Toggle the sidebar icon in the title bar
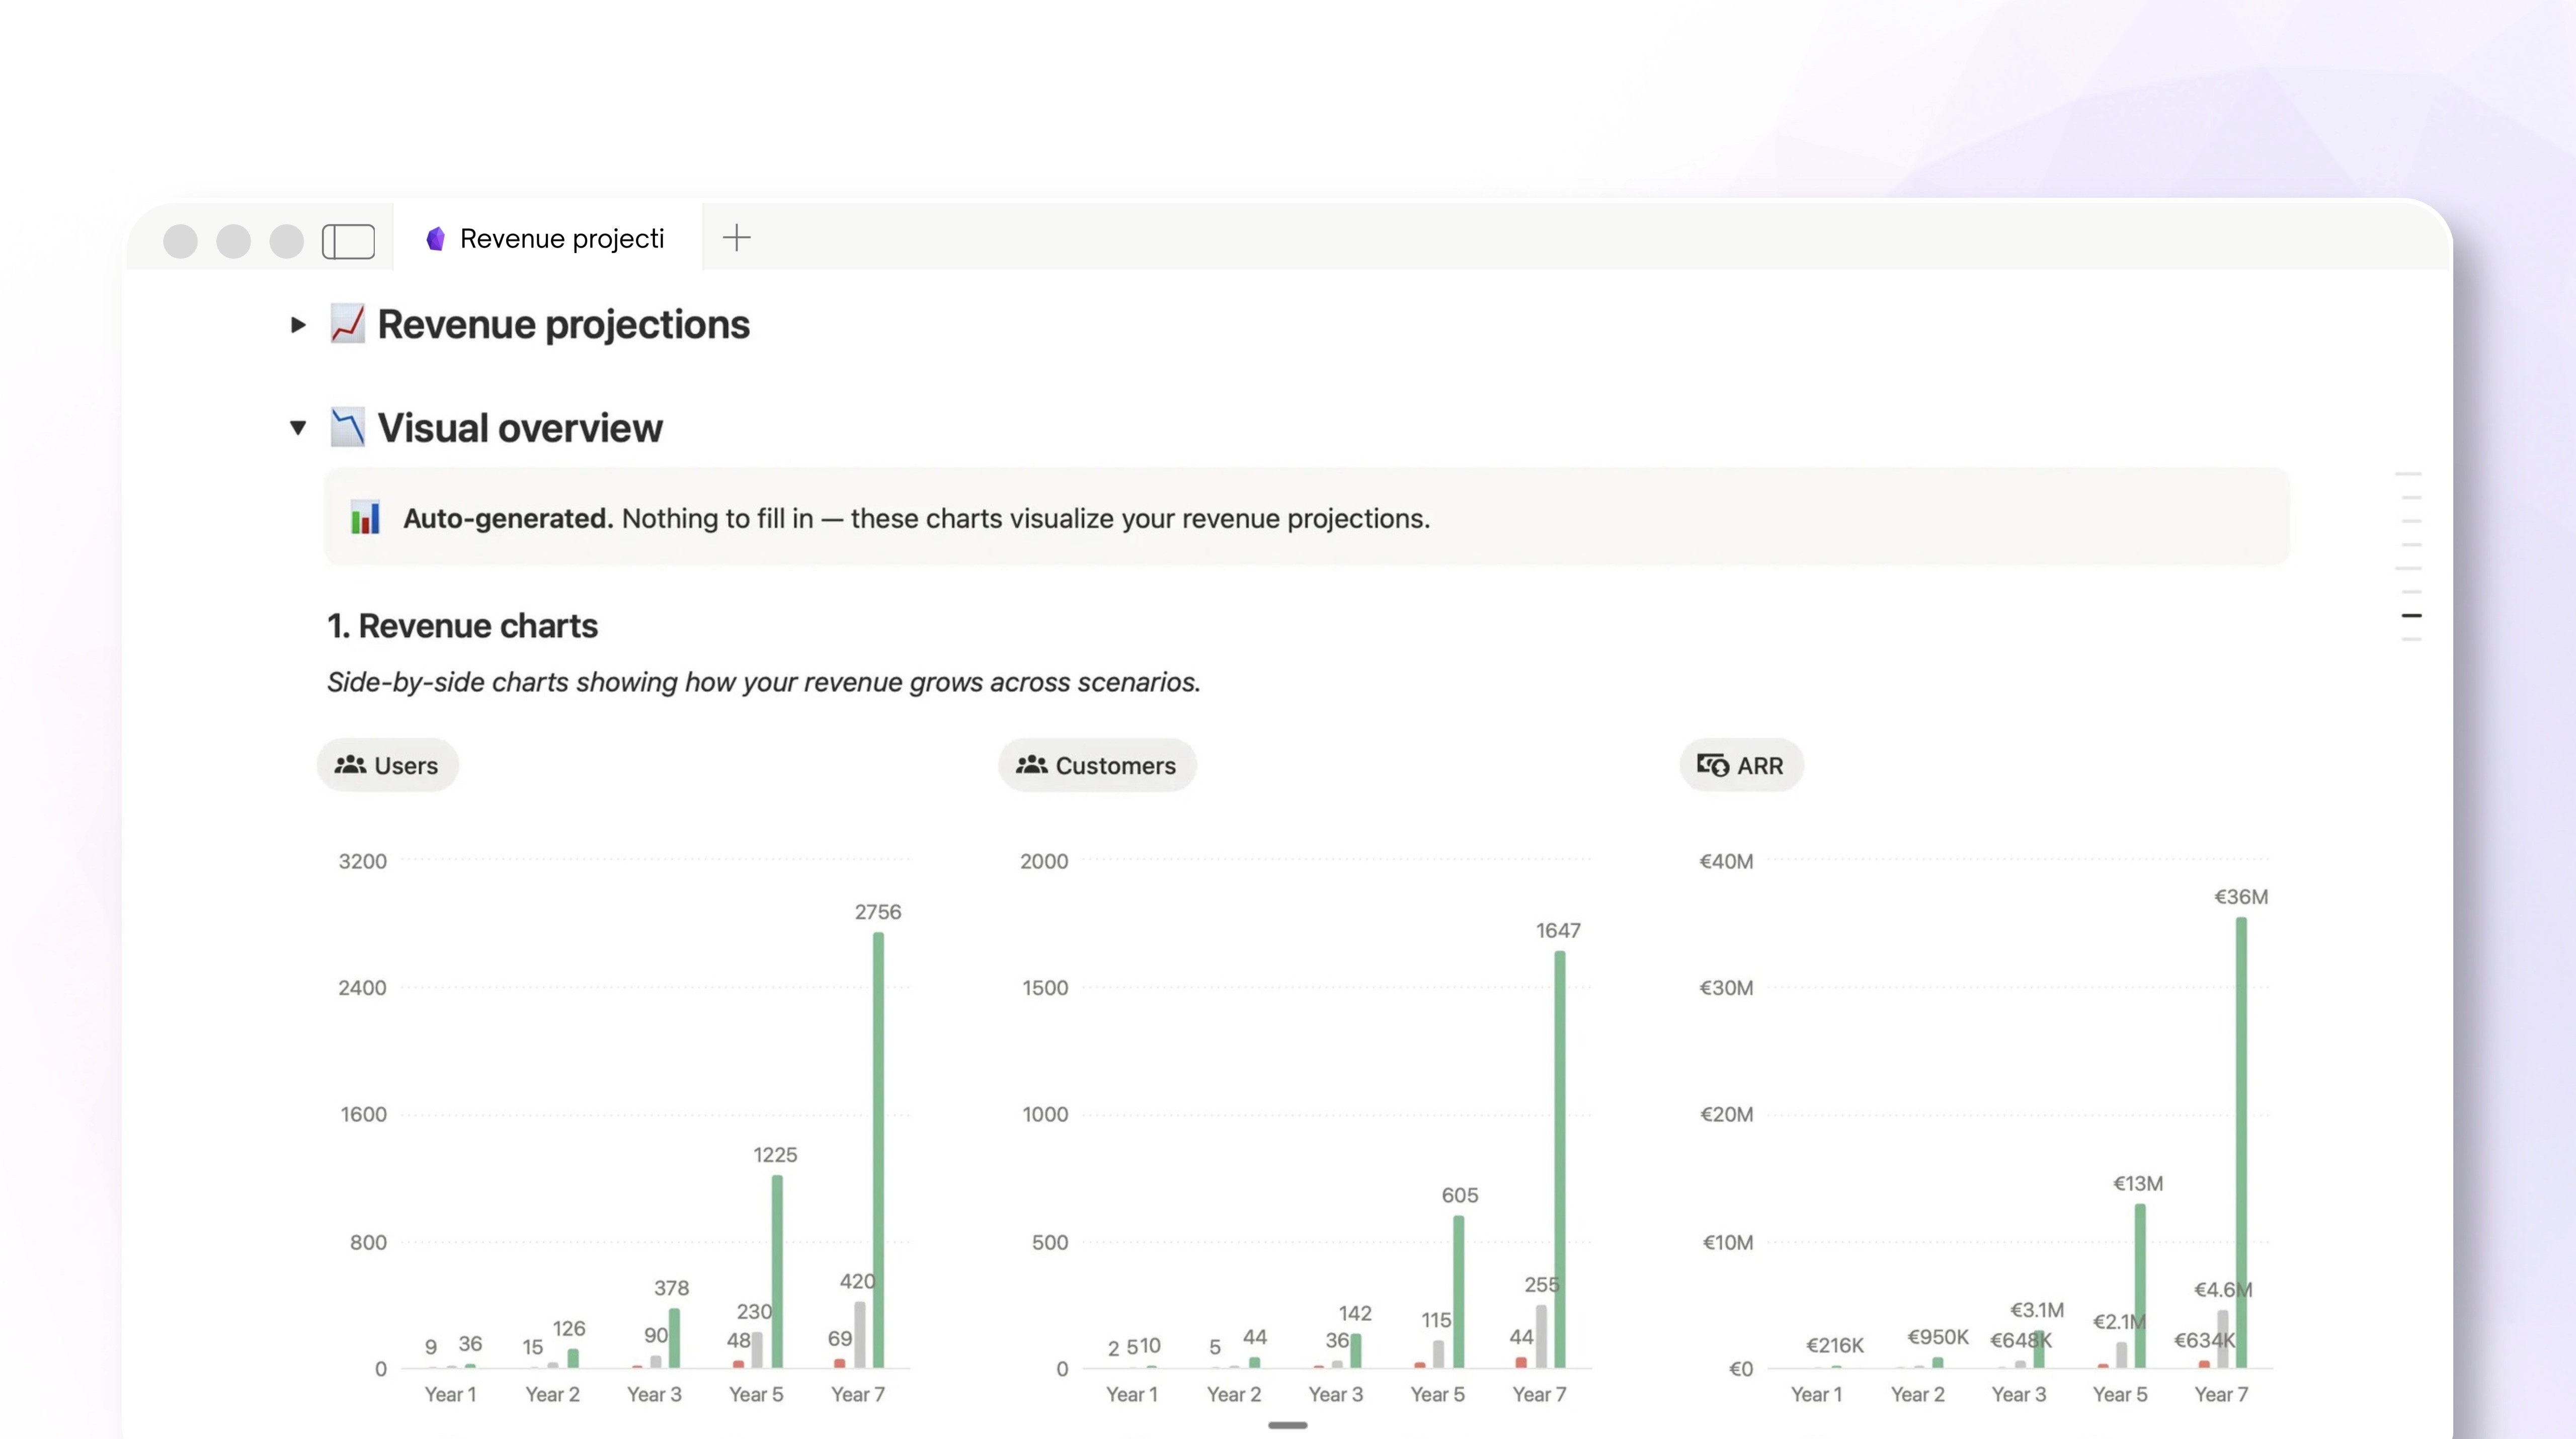The width and height of the screenshot is (2576, 1439). point(348,240)
